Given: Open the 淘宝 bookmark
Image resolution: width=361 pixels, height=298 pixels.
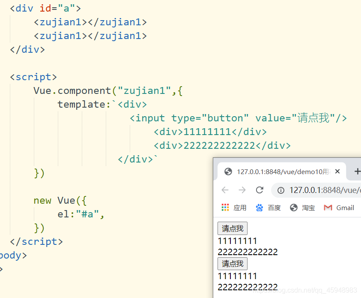Looking at the screenshot, I should coord(302,208).
